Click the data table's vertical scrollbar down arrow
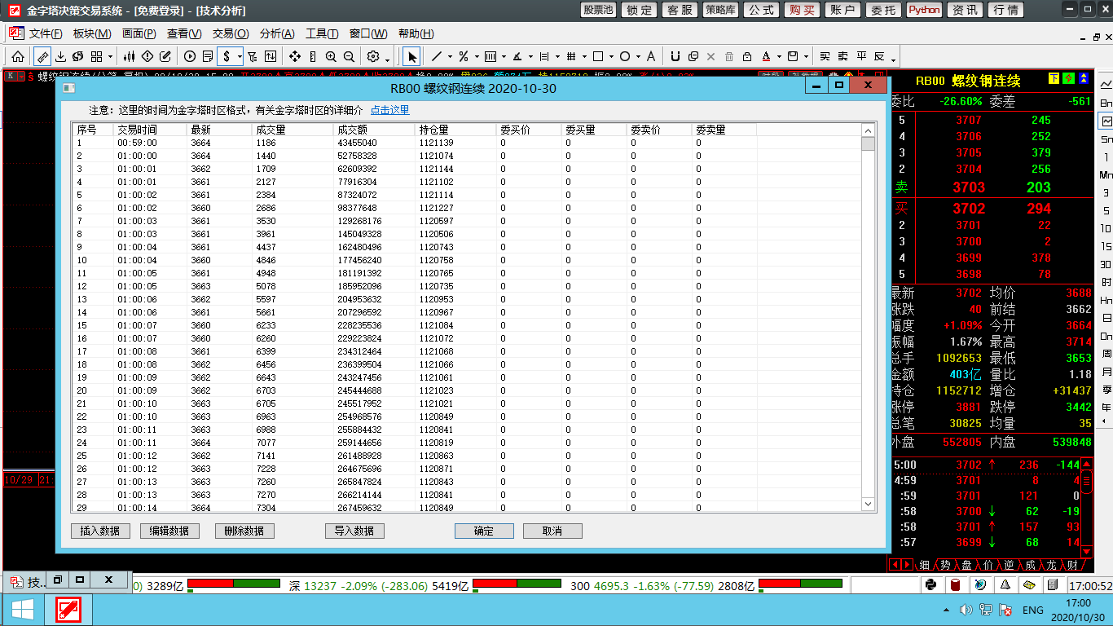The height and width of the screenshot is (626, 1113). pos(869,505)
